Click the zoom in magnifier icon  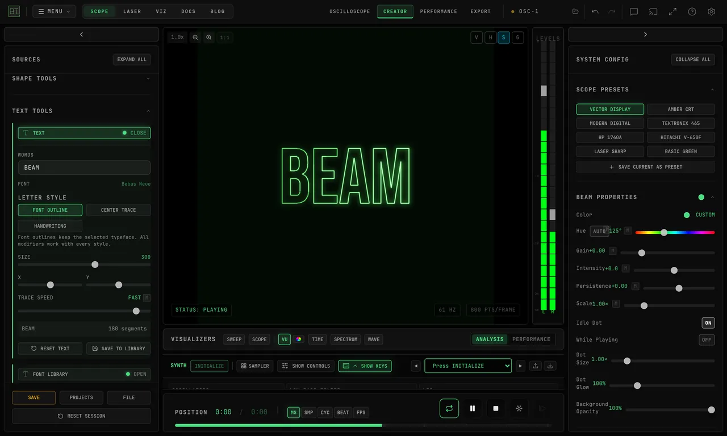(209, 37)
